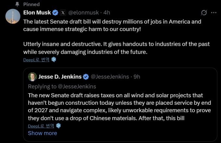Click Jesse D. Jenkins' verified badge
221x143 pixels.
(x=86, y=77)
